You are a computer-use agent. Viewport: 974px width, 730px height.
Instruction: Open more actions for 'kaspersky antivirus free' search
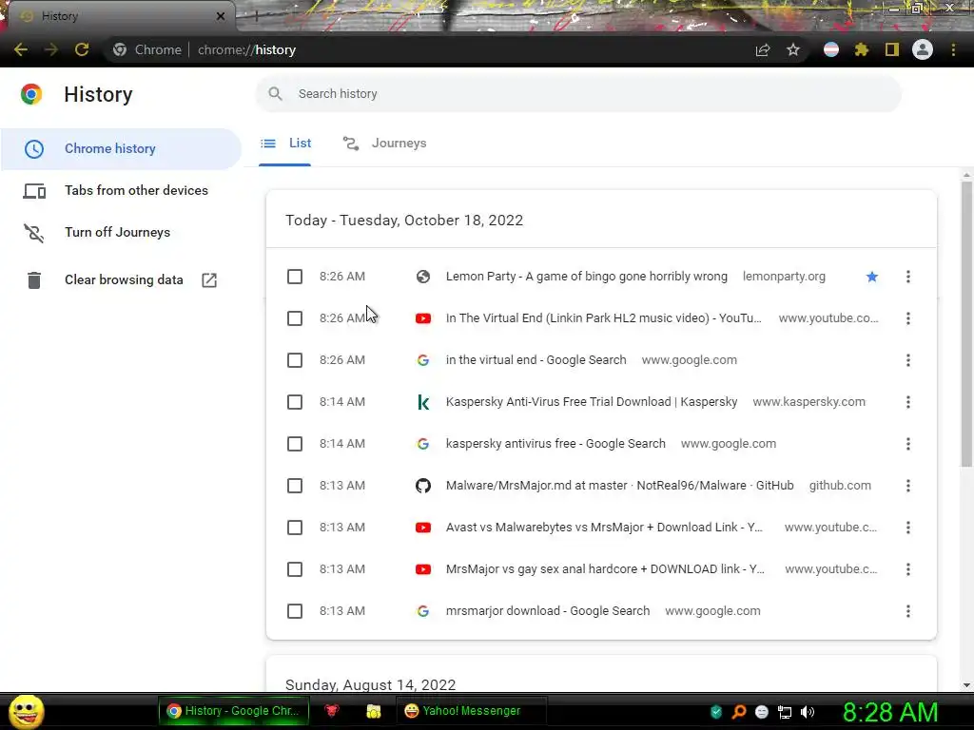click(908, 444)
